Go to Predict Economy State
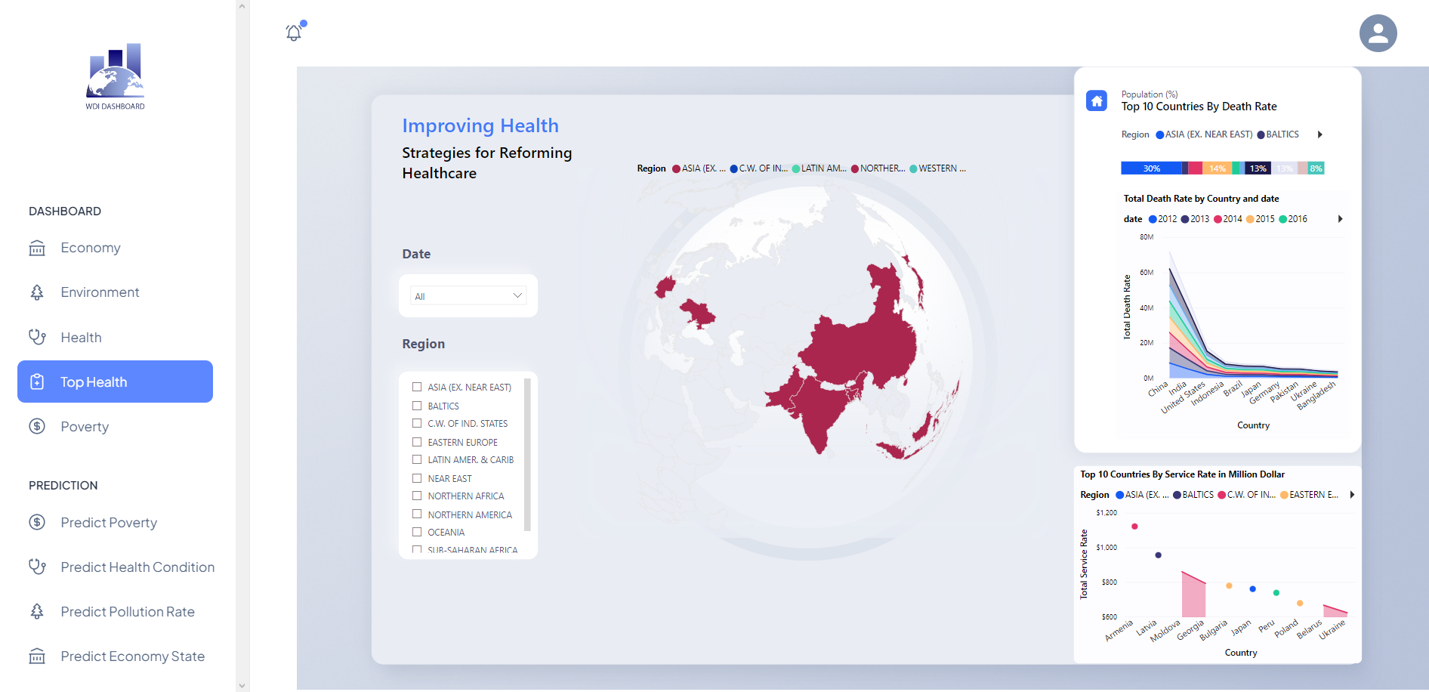This screenshot has height=692, width=1429. [x=132, y=656]
